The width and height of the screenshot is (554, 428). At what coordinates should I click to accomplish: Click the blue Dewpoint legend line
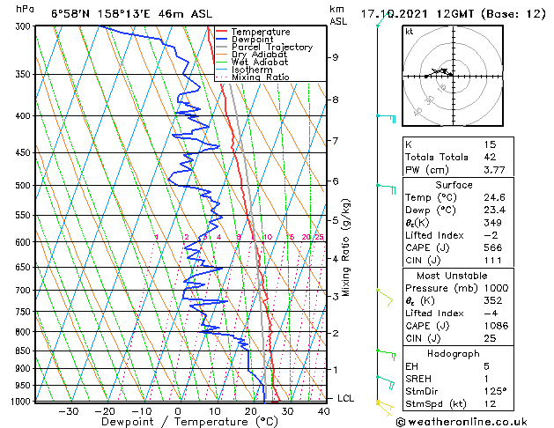(221, 40)
